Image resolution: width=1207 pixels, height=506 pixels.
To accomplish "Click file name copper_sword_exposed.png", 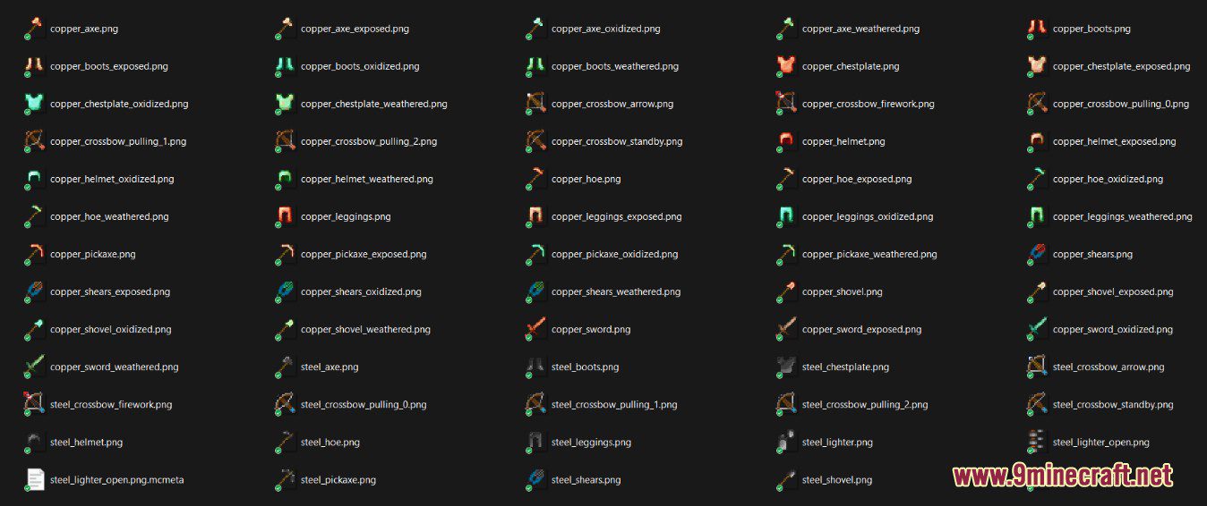I will (861, 329).
